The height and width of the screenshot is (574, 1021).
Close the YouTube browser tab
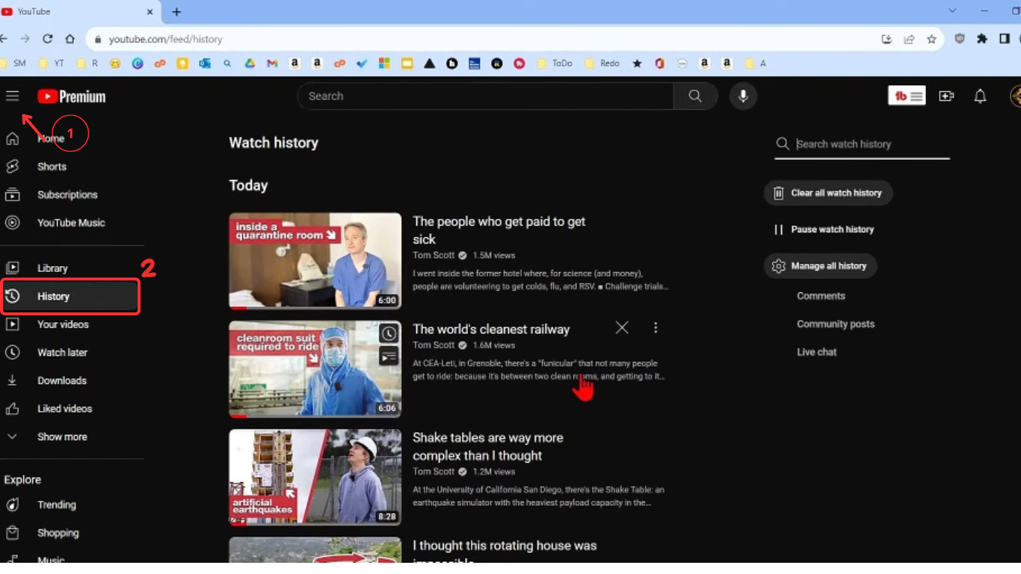tap(149, 12)
